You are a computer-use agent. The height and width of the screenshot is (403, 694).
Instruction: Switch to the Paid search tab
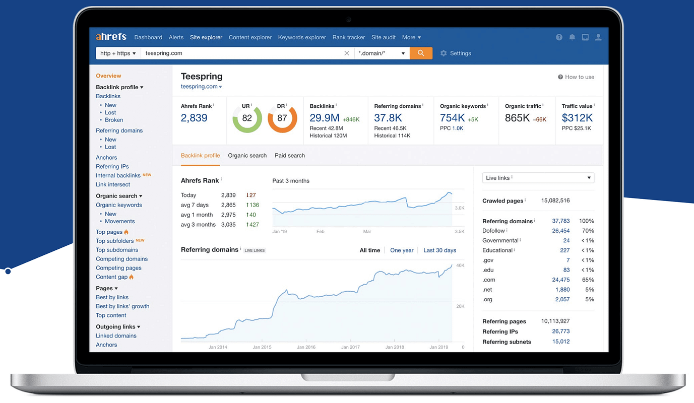(x=290, y=156)
